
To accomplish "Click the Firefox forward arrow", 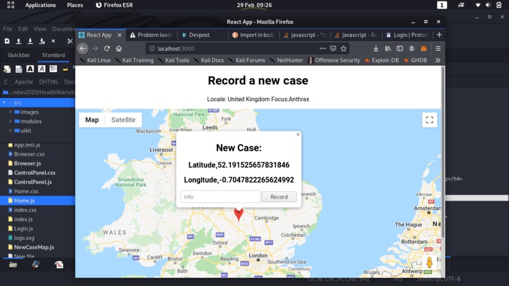I will 95,49.
